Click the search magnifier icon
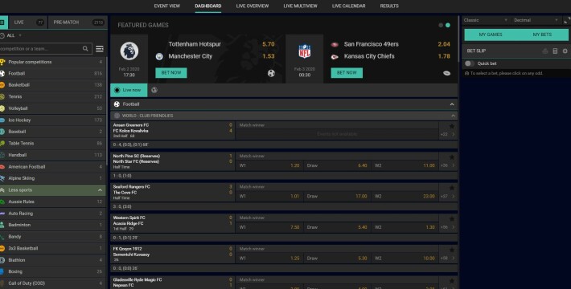 coord(85,48)
